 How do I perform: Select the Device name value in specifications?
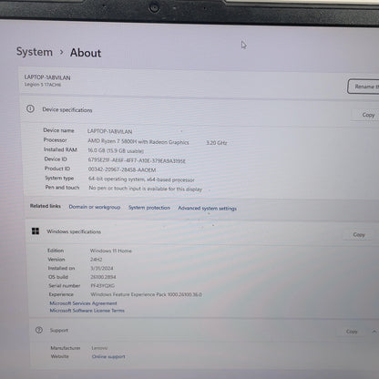[x=109, y=131]
